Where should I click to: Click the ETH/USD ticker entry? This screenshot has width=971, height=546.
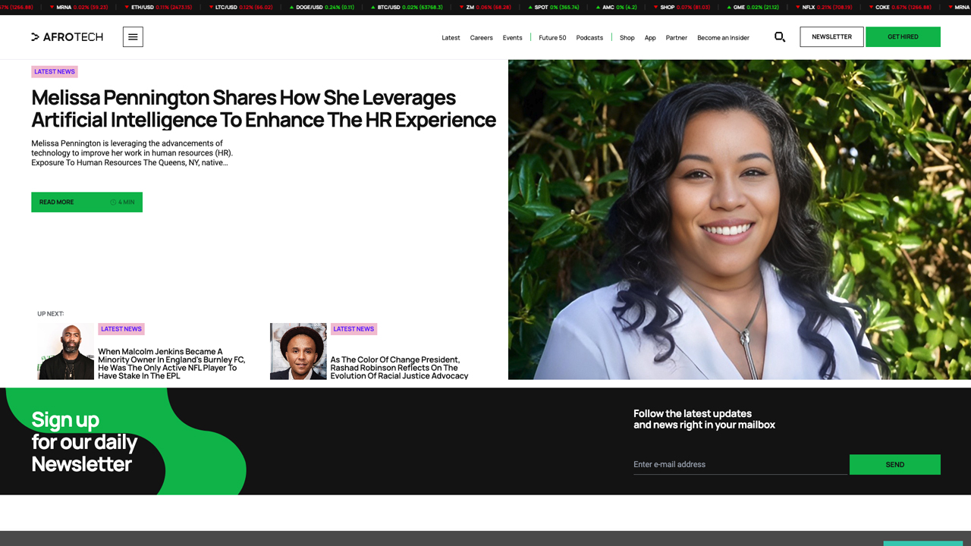[x=158, y=8]
